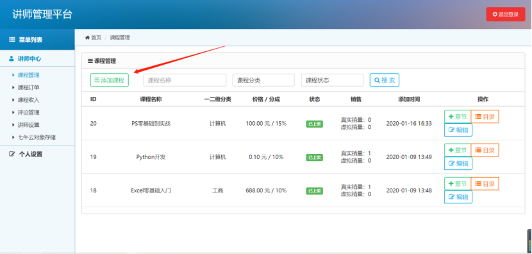Click the date 2020-01-09 13:49
The width and height of the screenshot is (532, 254).
409,157
